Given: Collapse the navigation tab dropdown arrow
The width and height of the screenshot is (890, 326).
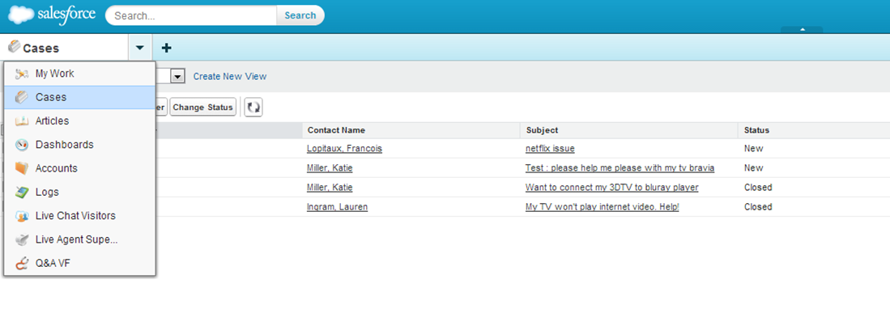Looking at the screenshot, I should click(x=140, y=49).
